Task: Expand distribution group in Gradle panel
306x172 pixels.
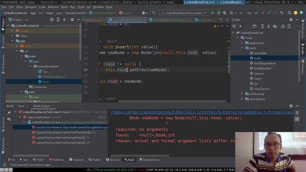Action: [x=242, y=99]
